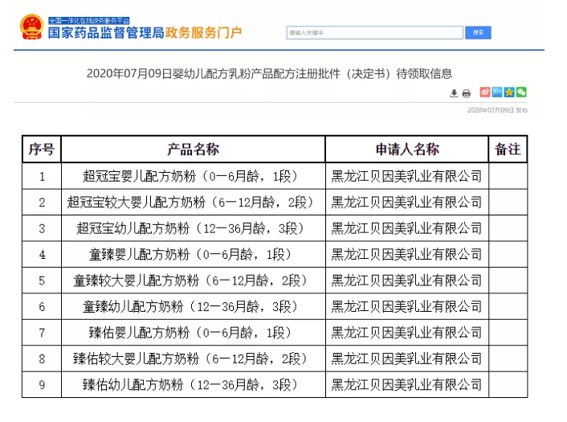Screen dimensions: 567x422
Task: Select 超冠宝较大婴儿配方奶粉 (6—12月龄, 2段) cell
Action: click(193, 203)
